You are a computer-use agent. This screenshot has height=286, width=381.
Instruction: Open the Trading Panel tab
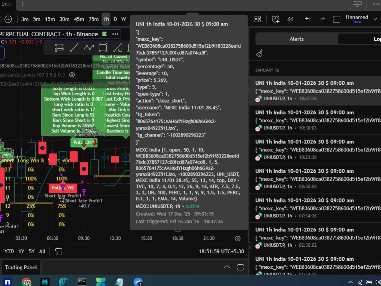[21, 267]
